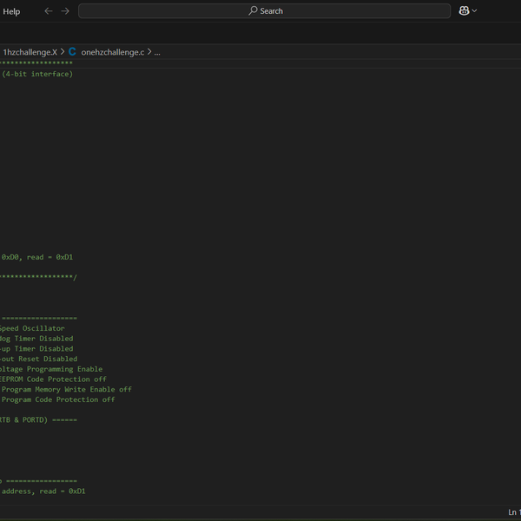Screen dimensions: 521x521
Task: Click the 'EEPROM Code Protection off' line
Action: pos(53,379)
